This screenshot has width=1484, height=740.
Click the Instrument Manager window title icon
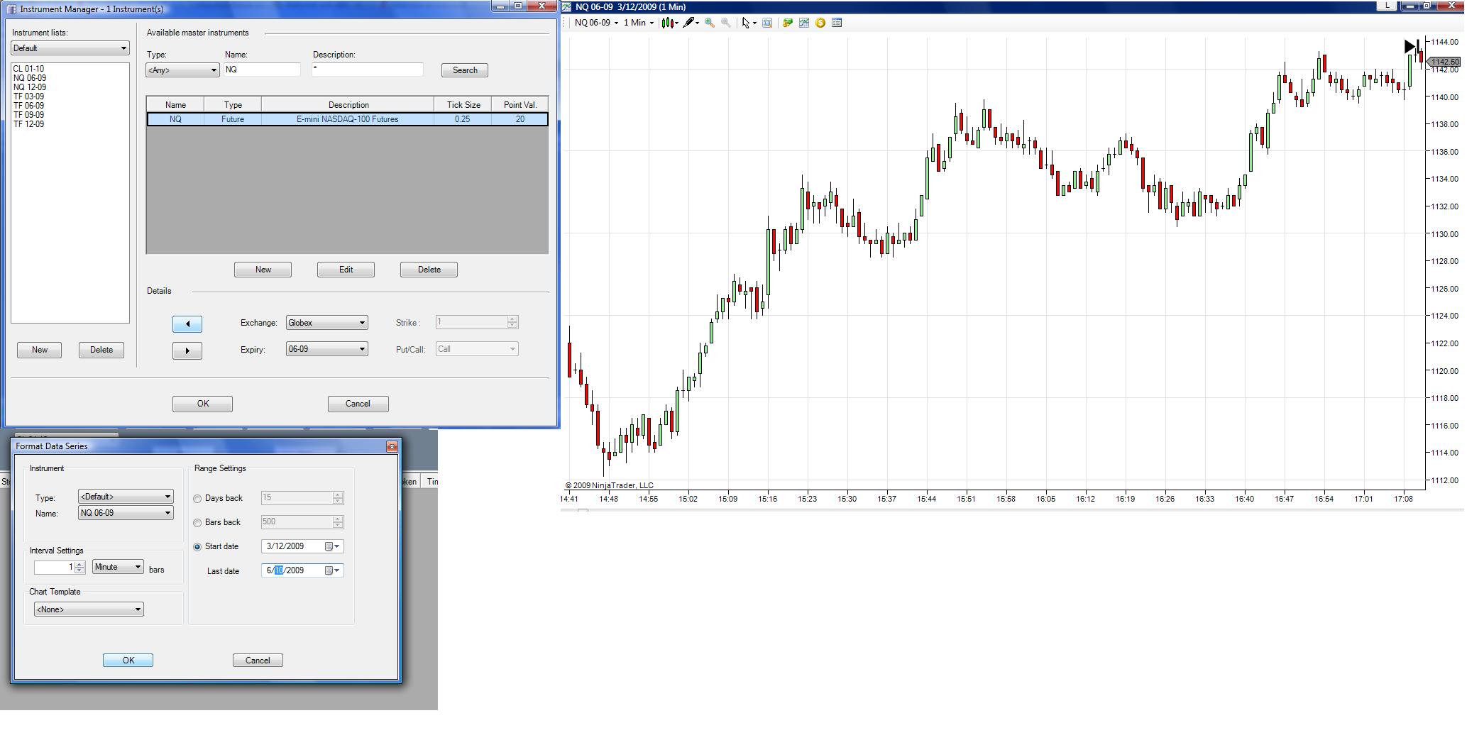point(11,9)
